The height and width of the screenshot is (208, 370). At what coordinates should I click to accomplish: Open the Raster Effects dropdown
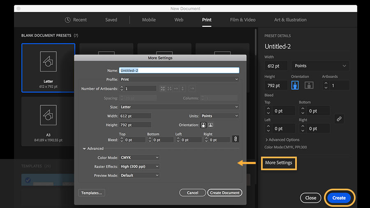pos(139,166)
